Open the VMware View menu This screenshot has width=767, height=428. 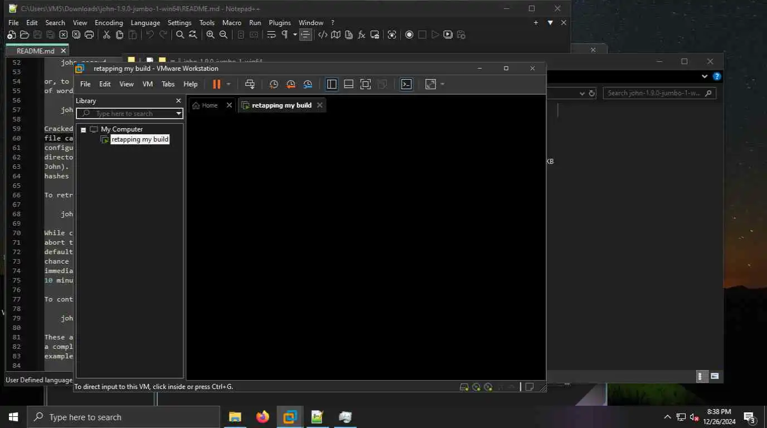[127, 84]
